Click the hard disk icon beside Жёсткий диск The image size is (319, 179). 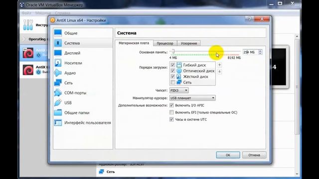[x=179, y=77]
